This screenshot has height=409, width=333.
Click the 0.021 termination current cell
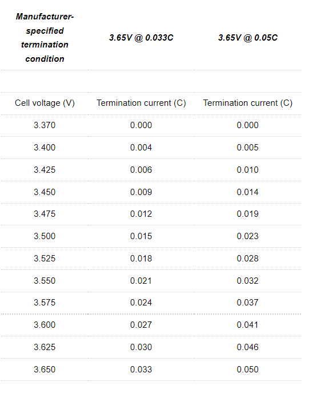(x=141, y=281)
